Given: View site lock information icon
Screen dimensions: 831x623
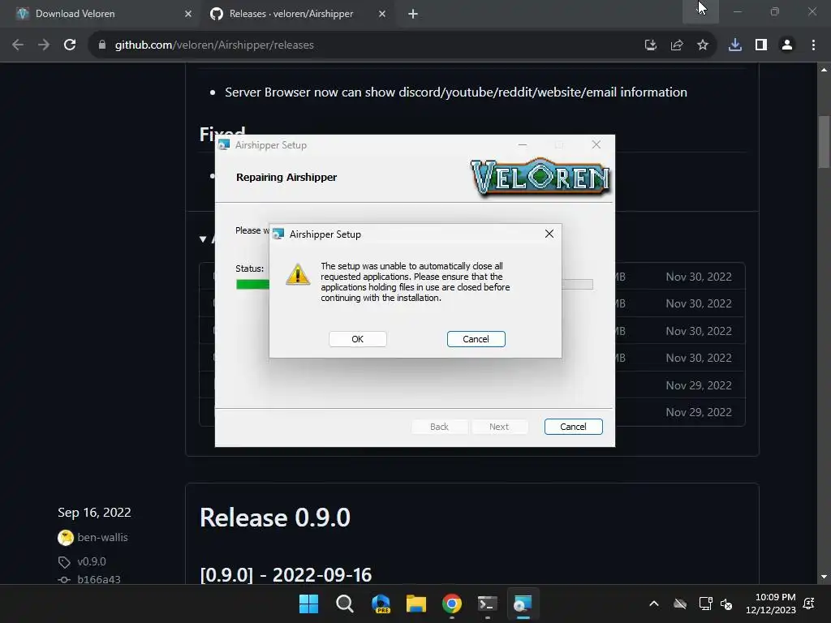Looking at the screenshot, I should (x=102, y=45).
